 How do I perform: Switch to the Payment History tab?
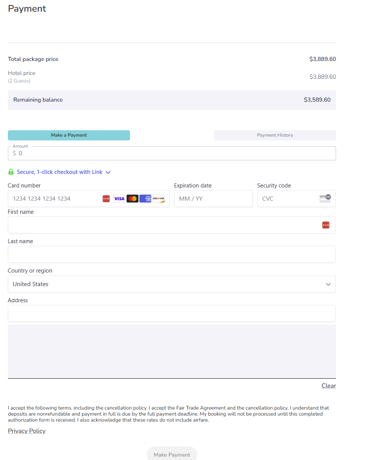coord(275,135)
